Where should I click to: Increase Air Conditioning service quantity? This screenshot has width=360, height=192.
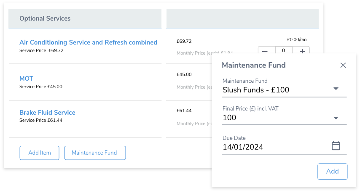click(302, 51)
